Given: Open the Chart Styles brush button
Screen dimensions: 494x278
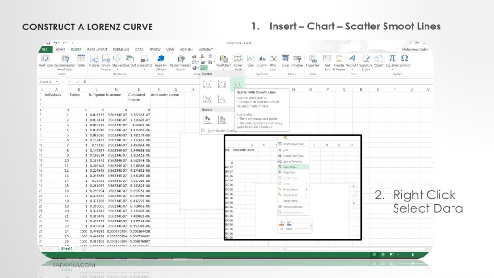Looking at the screenshot, I should pos(354,195).
